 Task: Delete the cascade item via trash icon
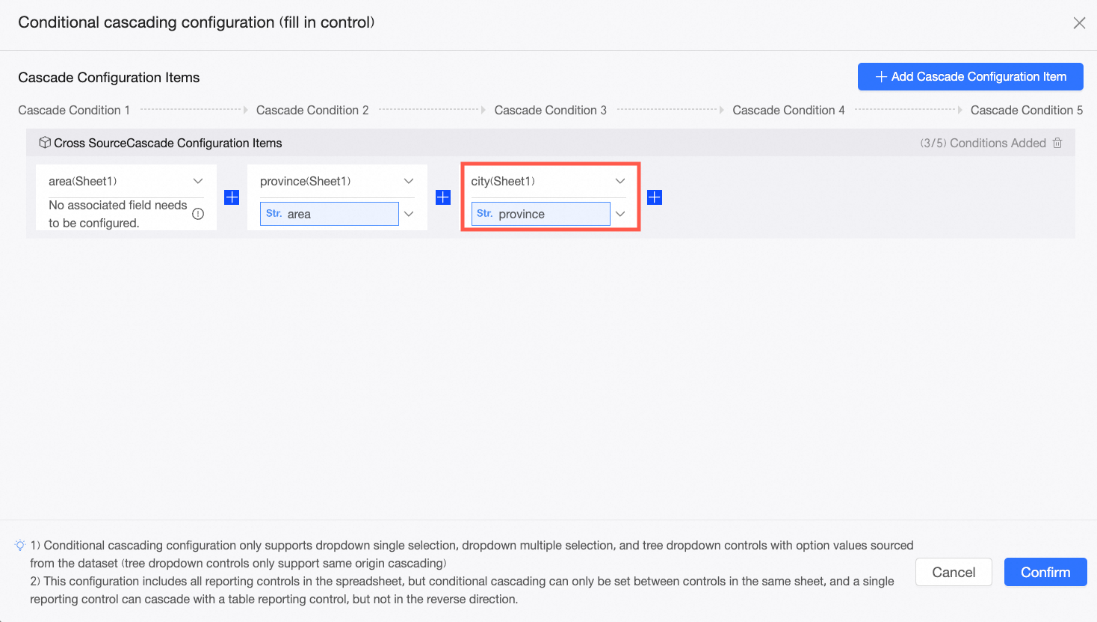[x=1057, y=143]
